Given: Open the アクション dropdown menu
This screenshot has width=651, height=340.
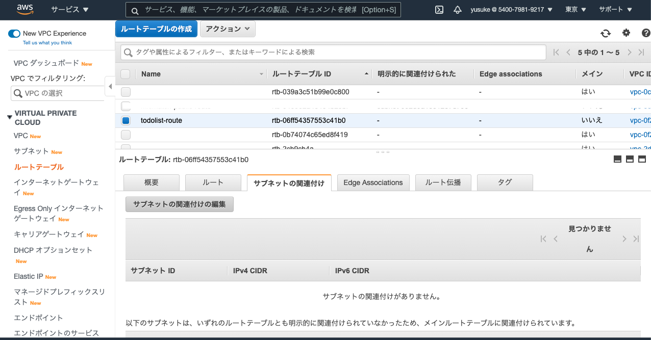Looking at the screenshot, I should (x=228, y=29).
